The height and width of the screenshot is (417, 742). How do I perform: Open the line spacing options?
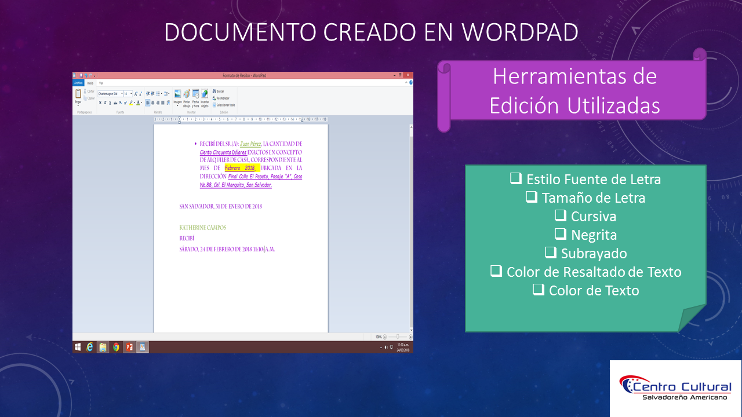pos(167,93)
